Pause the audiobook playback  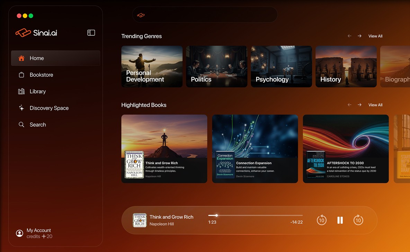point(340,220)
